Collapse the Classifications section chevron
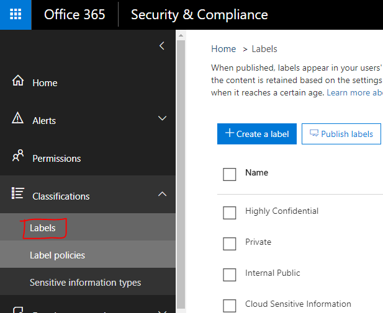This screenshot has height=313, width=383. [x=162, y=194]
